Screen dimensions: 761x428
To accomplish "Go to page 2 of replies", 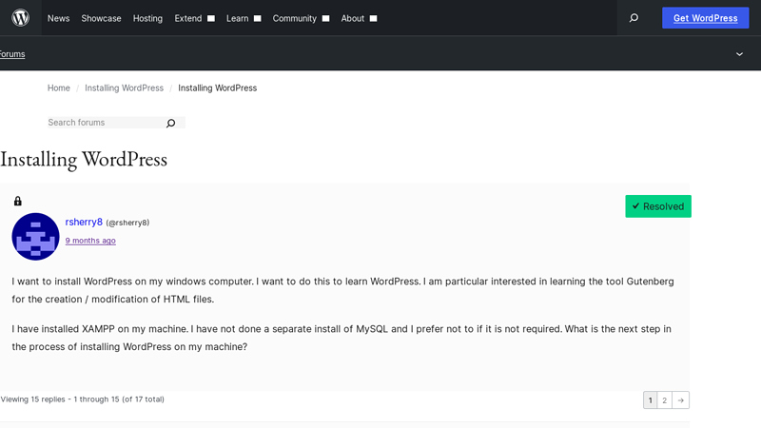I will (664, 400).
